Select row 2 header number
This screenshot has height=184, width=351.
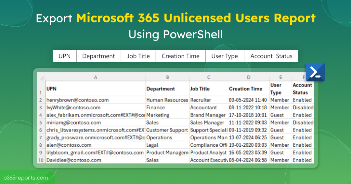pyautogui.click(x=41, y=100)
